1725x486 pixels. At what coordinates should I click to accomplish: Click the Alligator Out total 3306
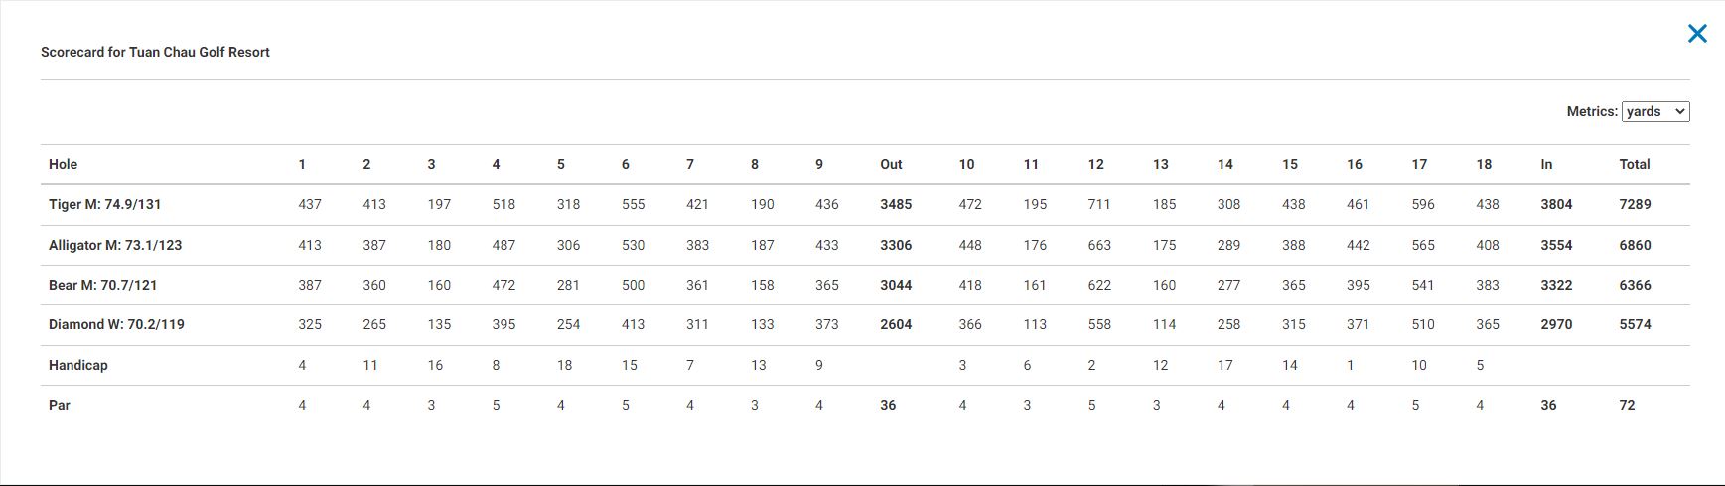coord(896,245)
